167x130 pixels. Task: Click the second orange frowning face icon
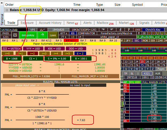pos(153,33)
